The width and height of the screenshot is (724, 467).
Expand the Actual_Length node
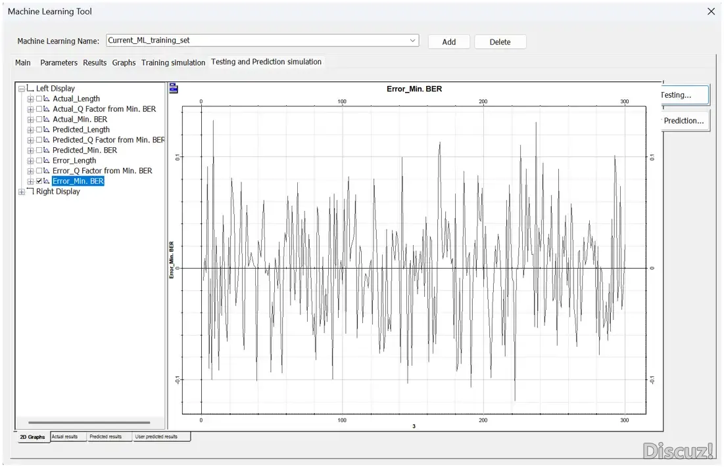(30, 99)
